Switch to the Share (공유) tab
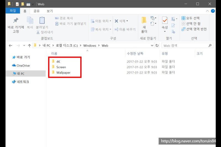The height and width of the screenshot is (147, 221). [36, 11]
